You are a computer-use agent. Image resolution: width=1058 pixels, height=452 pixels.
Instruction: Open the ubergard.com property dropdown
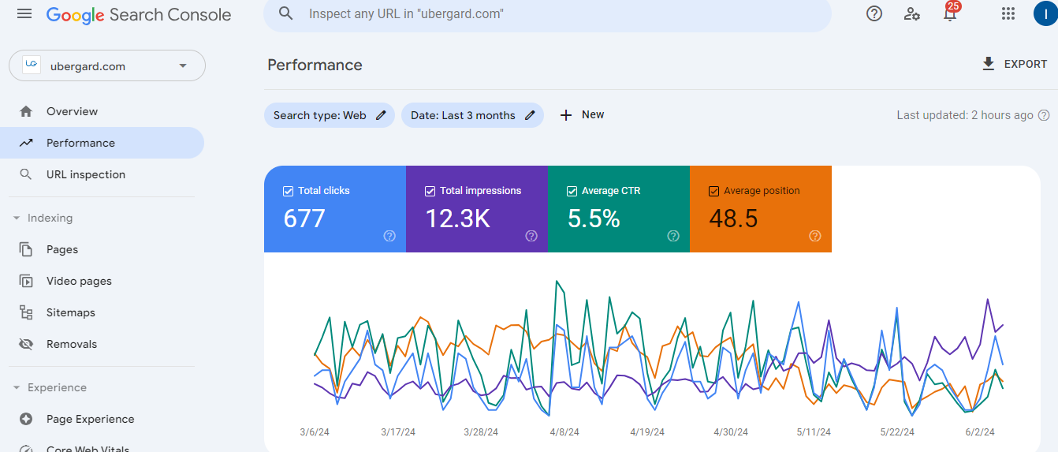pos(183,66)
